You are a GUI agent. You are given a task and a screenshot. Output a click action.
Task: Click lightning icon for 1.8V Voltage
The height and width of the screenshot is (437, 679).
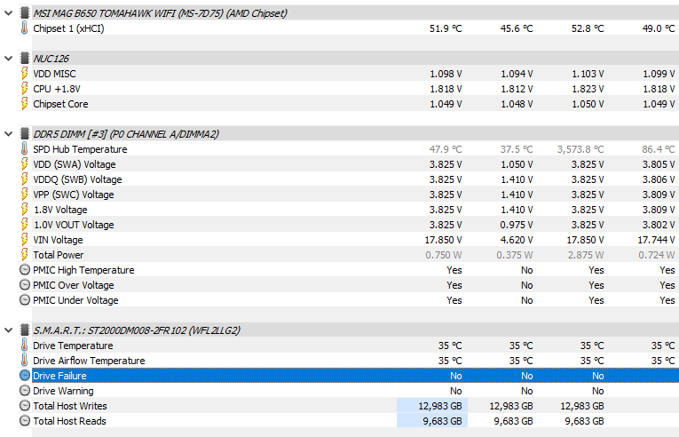tap(25, 210)
